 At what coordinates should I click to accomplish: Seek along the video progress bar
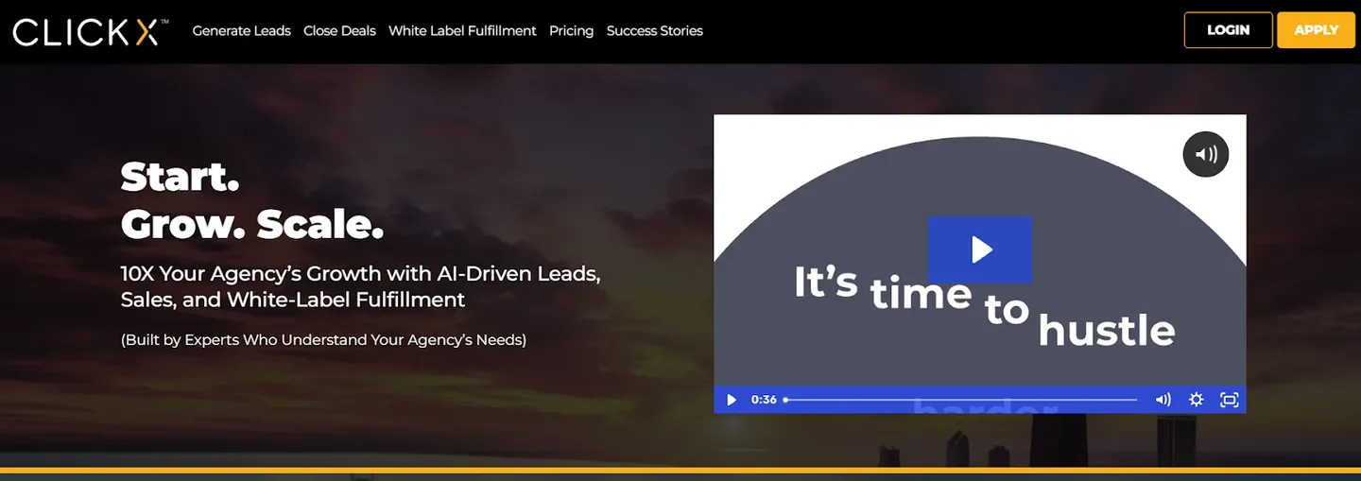[960, 400]
